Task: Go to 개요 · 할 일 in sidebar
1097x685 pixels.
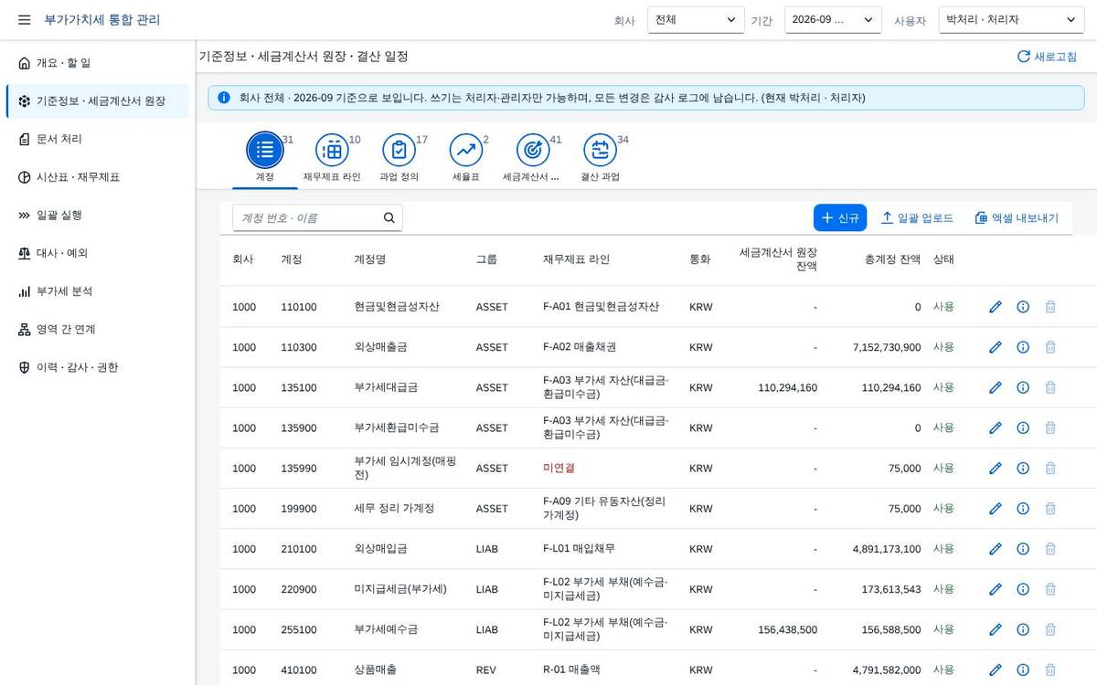Action: pos(98,63)
